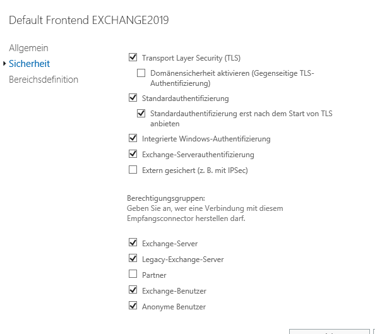Open the Allgemein section
The image size is (375, 334).
click(x=28, y=48)
